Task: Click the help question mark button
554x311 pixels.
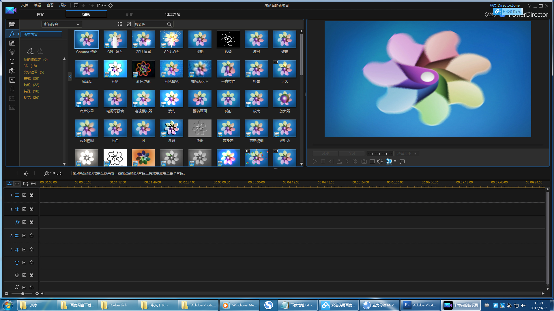Action: coord(529,6)
